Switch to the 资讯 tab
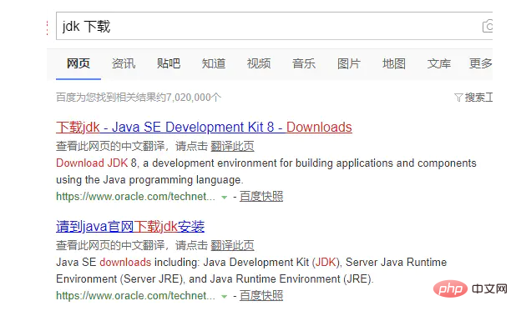 [x=124, y=63]
